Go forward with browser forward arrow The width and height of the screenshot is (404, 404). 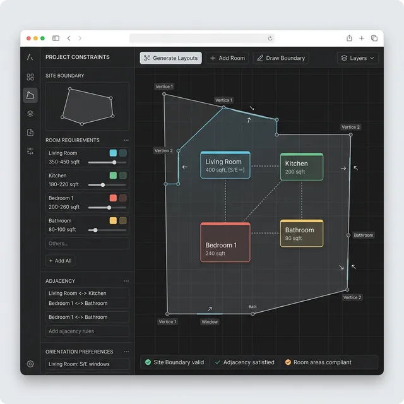point(80,38)
